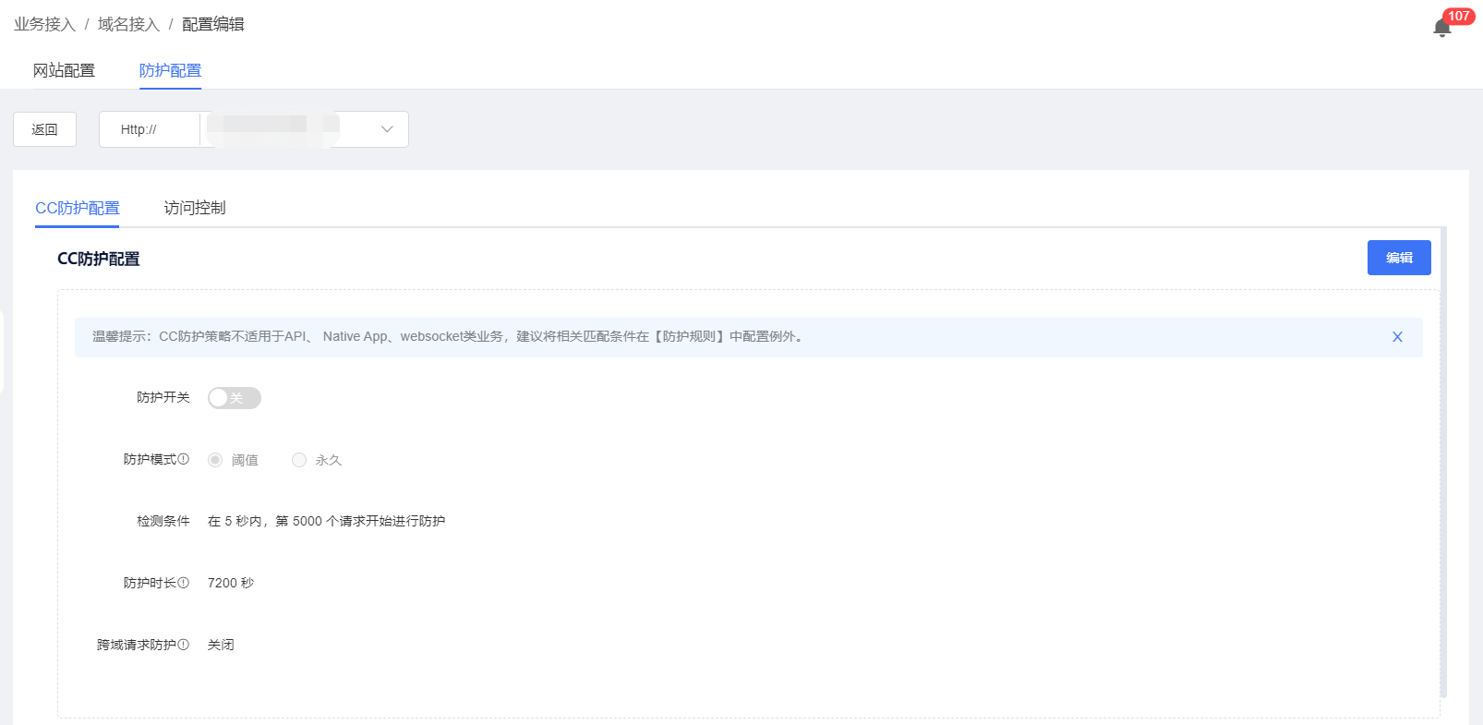Click the 防护开关 label
This screenshot has height=725, width=1483.
point(163,397)
